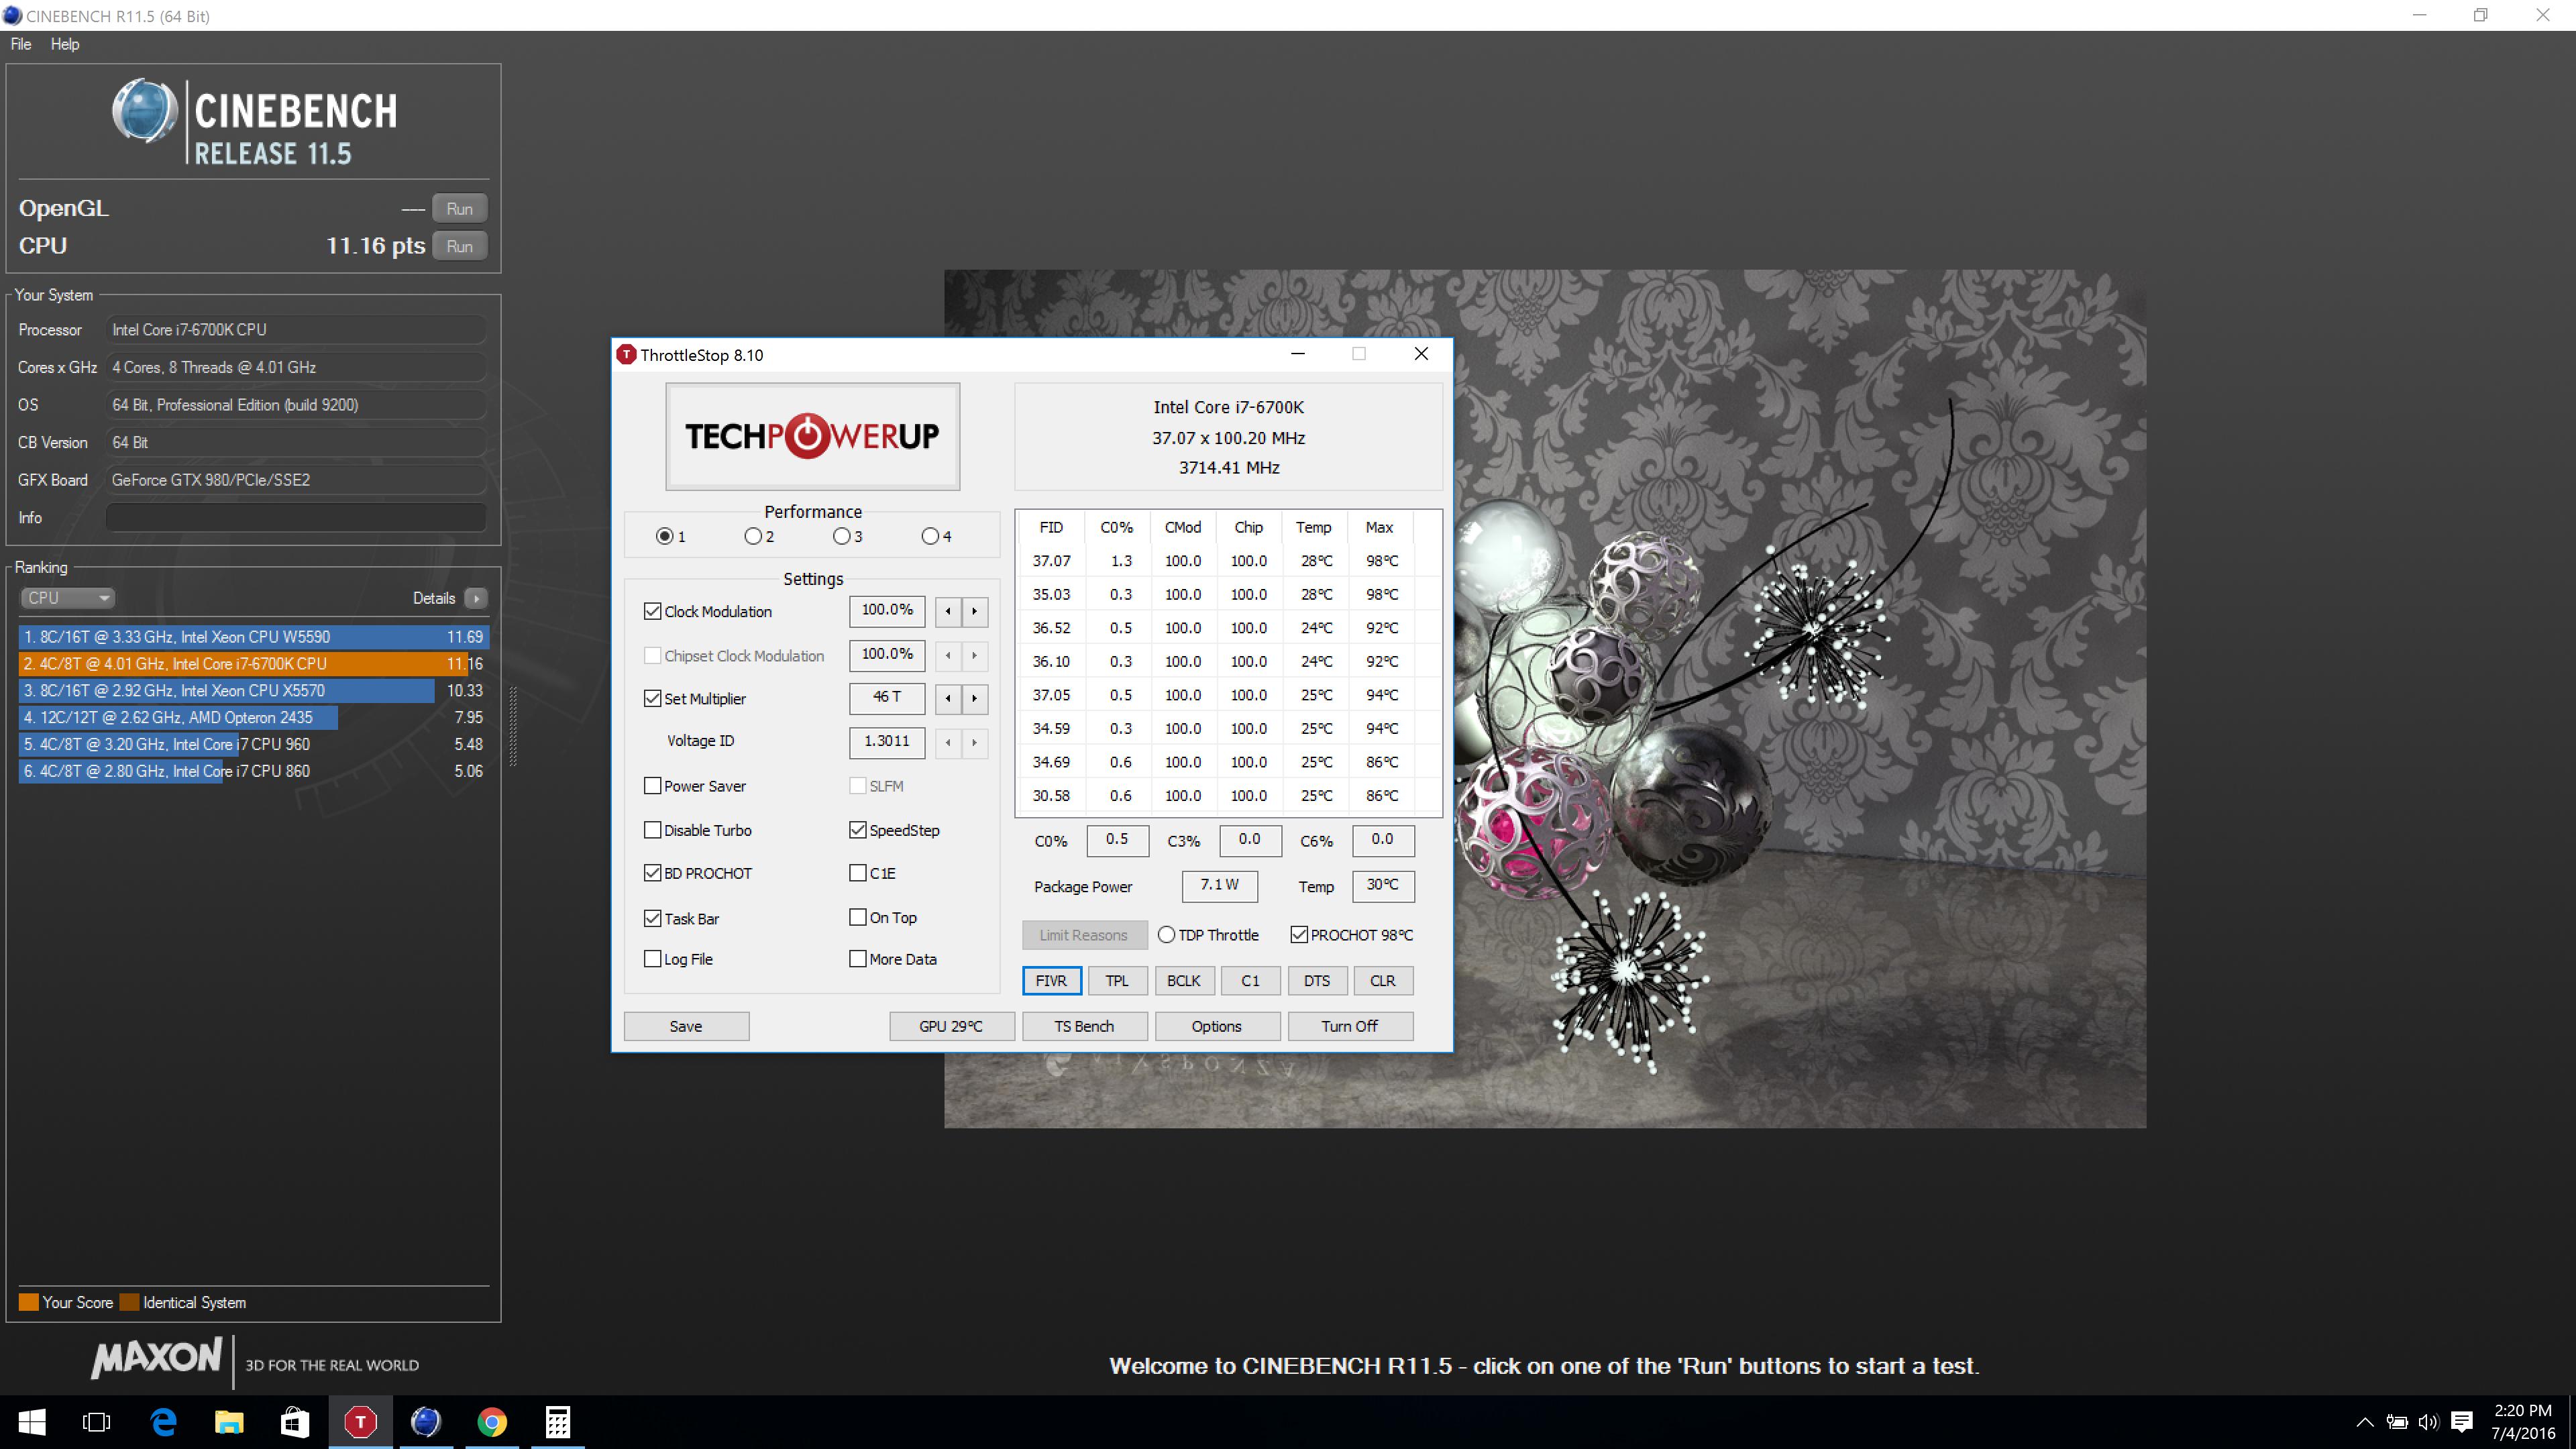
Task: Open Calculator from taskbar
Action: click(x=558, y=1422)
